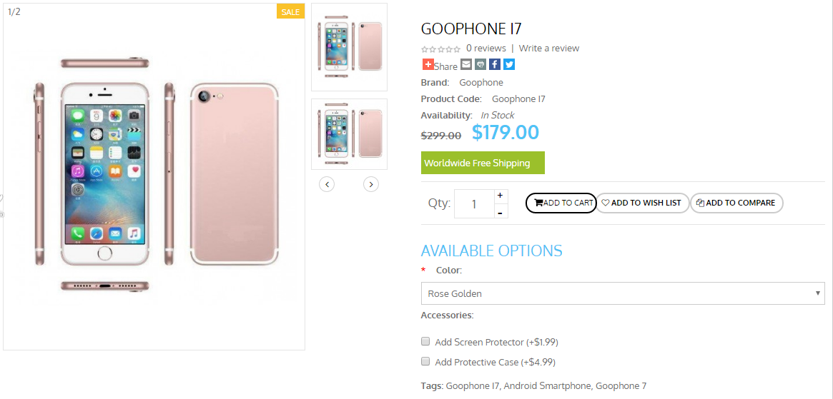
Task: Click the red plus Share icon
Action: tap(428, 64)
